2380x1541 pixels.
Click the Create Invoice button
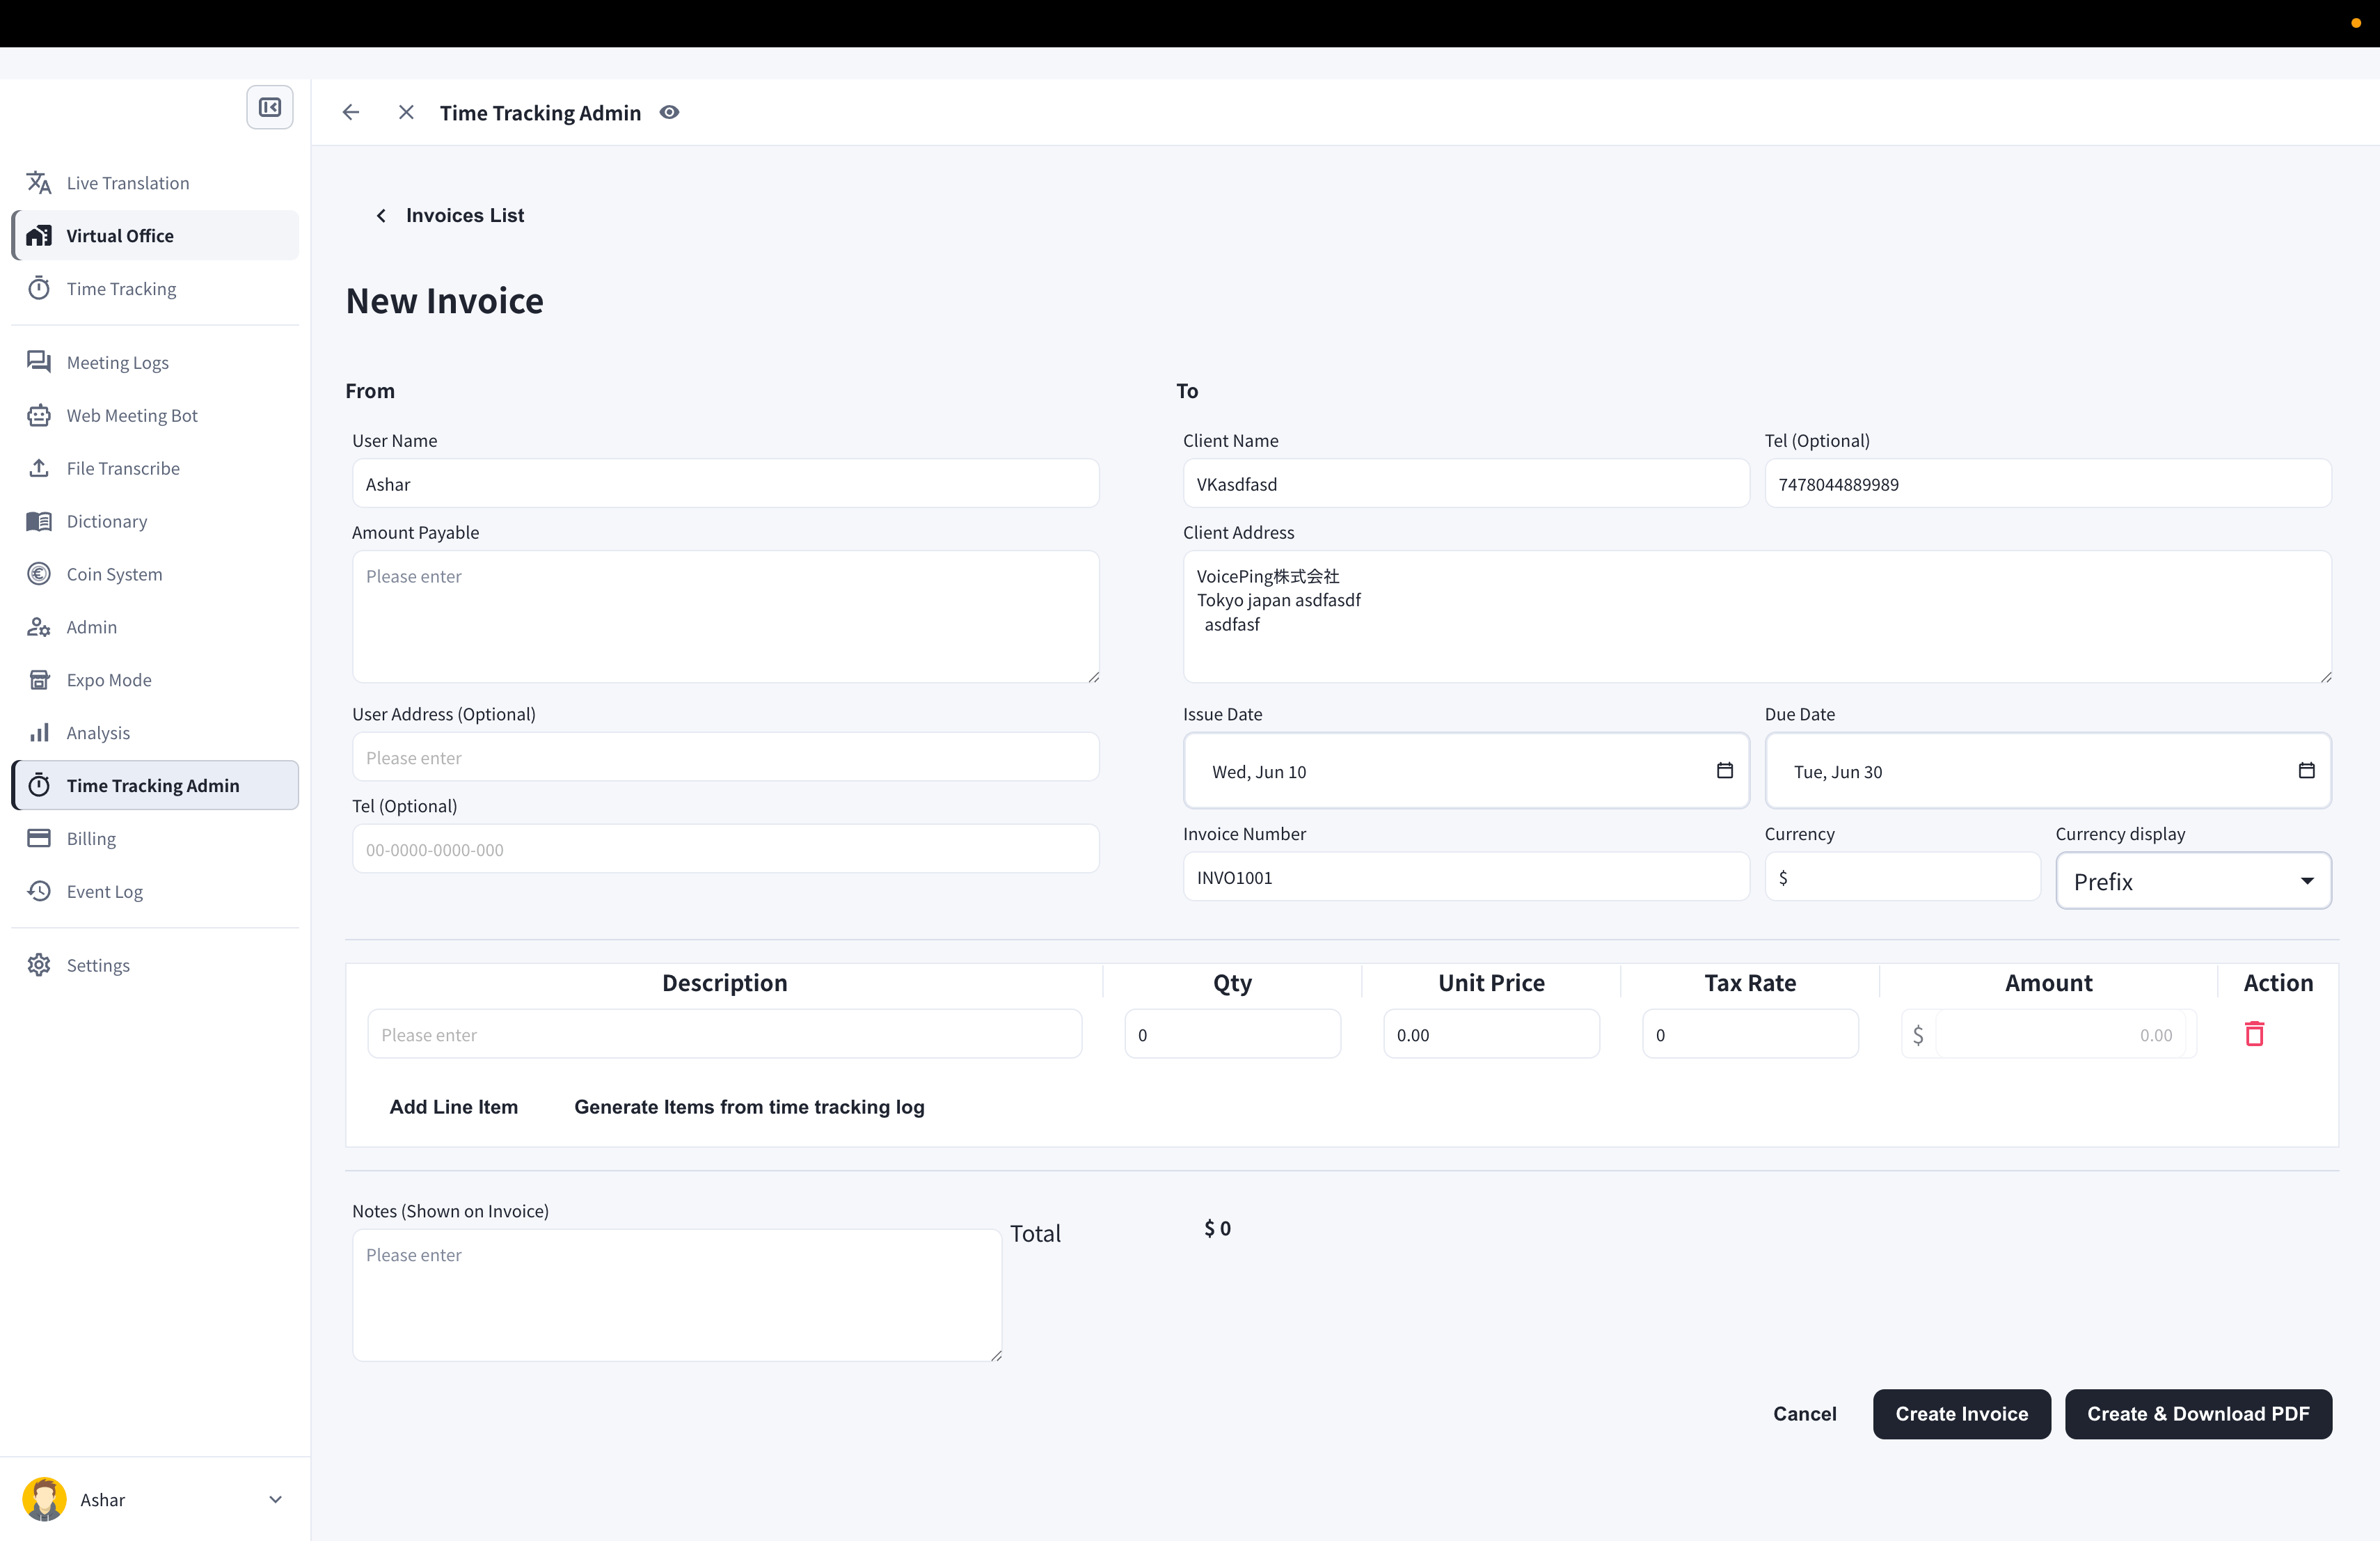click(x=1961, y=1414)
